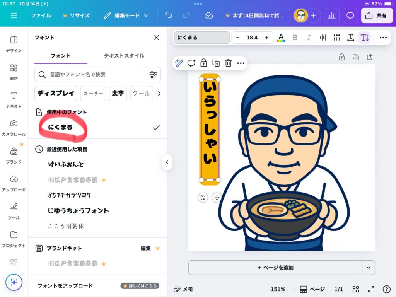Toggle bold formatting
This screenshot has height=297, width=396.
(x=295, y=38)
